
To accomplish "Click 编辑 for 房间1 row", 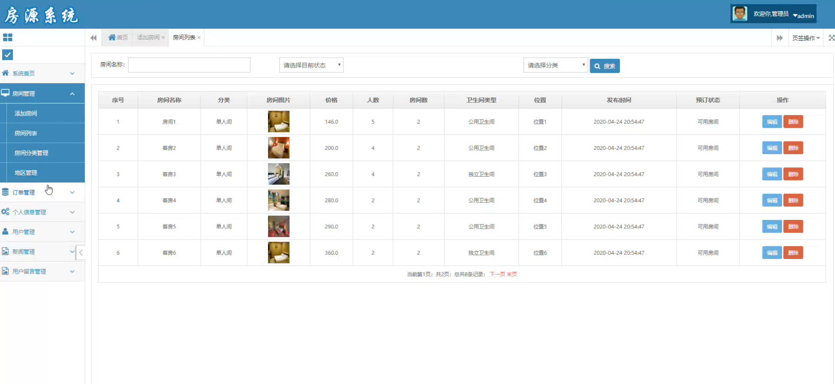I will coord(772,121).
